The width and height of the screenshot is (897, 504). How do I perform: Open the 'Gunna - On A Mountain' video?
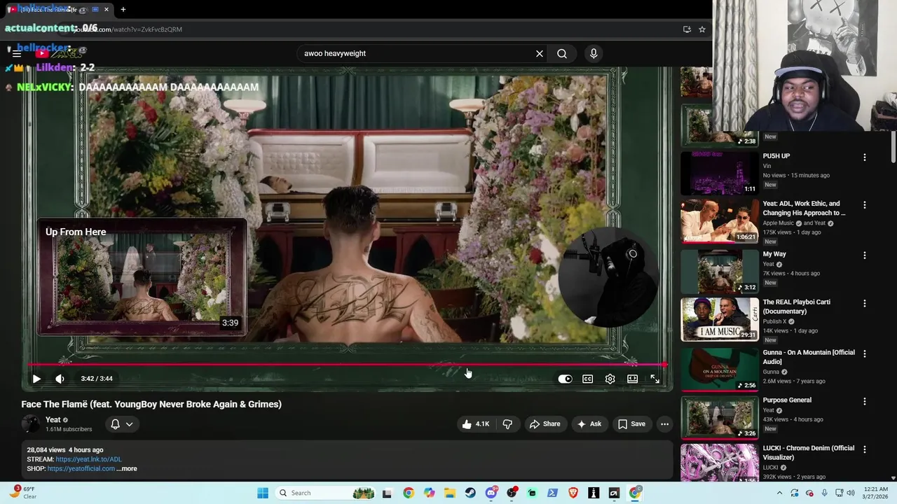click(x=720, y=370)
